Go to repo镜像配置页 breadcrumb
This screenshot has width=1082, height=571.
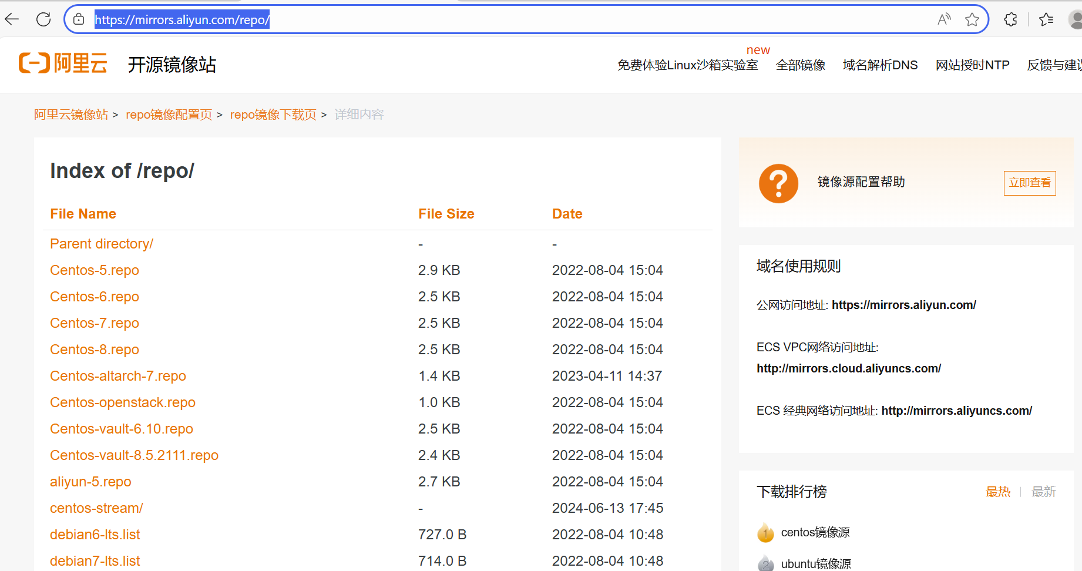[x=169, y=115]
